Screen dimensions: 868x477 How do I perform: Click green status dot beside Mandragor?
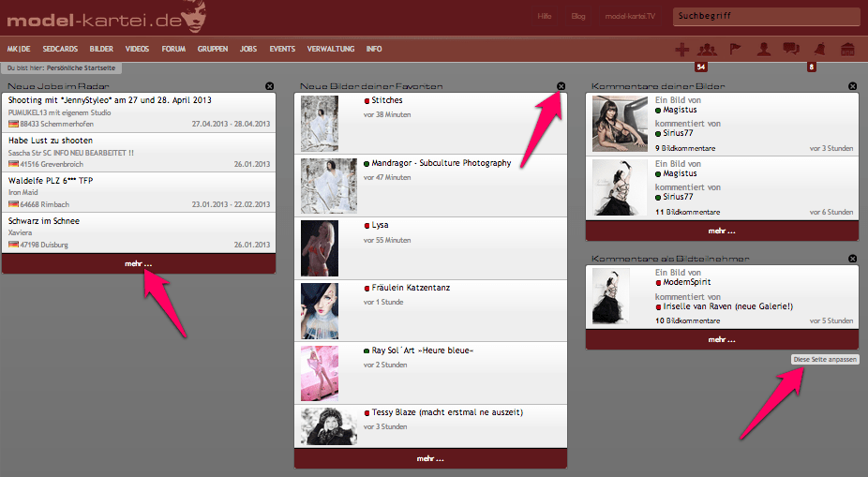(x=367, y=164)
